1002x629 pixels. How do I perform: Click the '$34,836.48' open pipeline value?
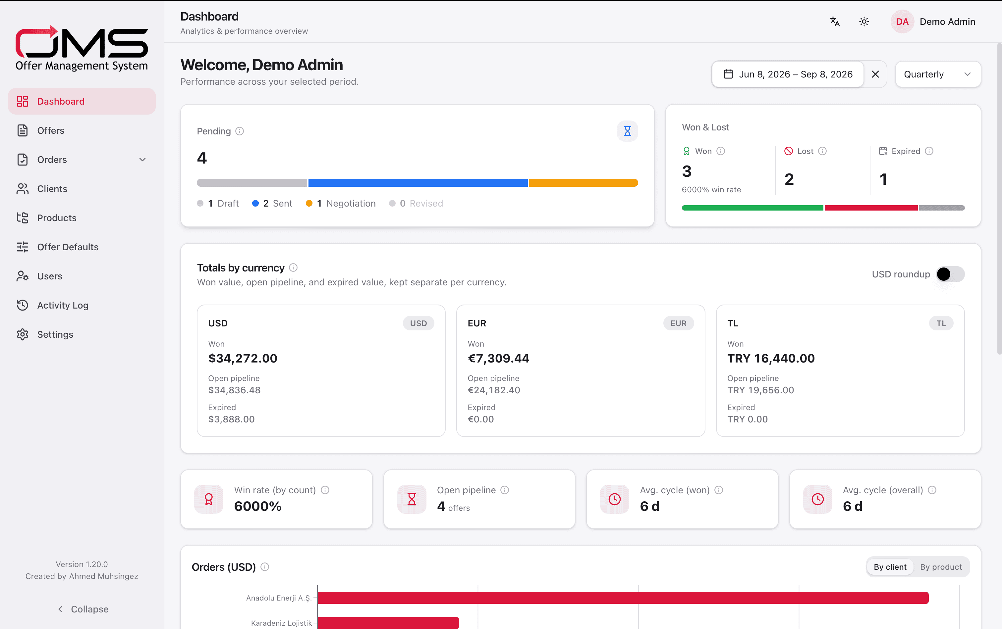234,390
